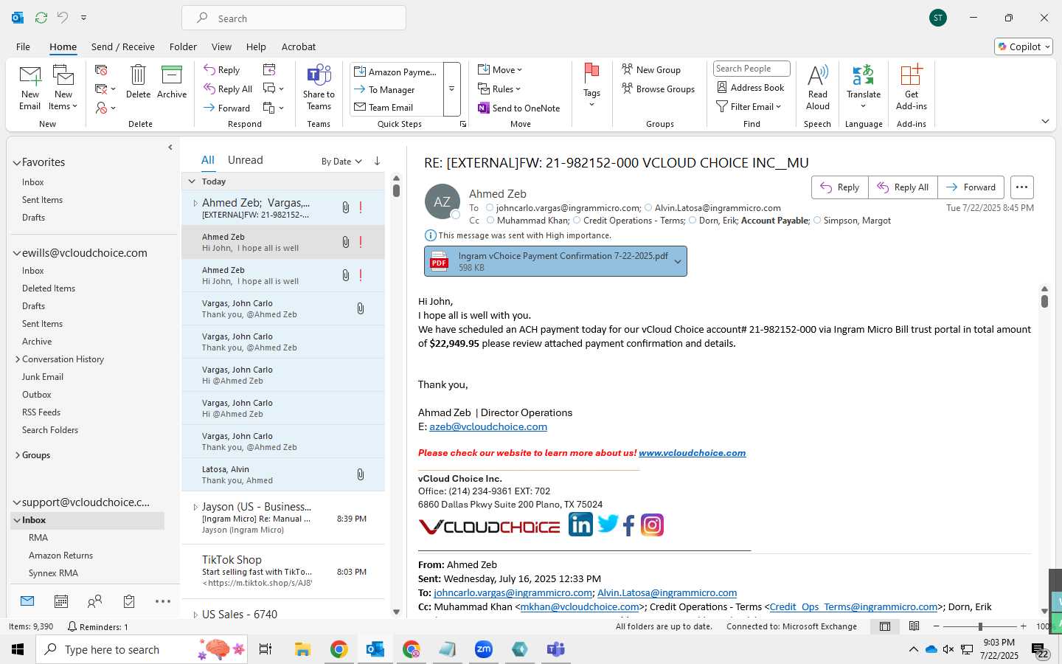Toggle the sort order arrow in the message list
Screen dimensions: 1062x664
pos(377,161)
